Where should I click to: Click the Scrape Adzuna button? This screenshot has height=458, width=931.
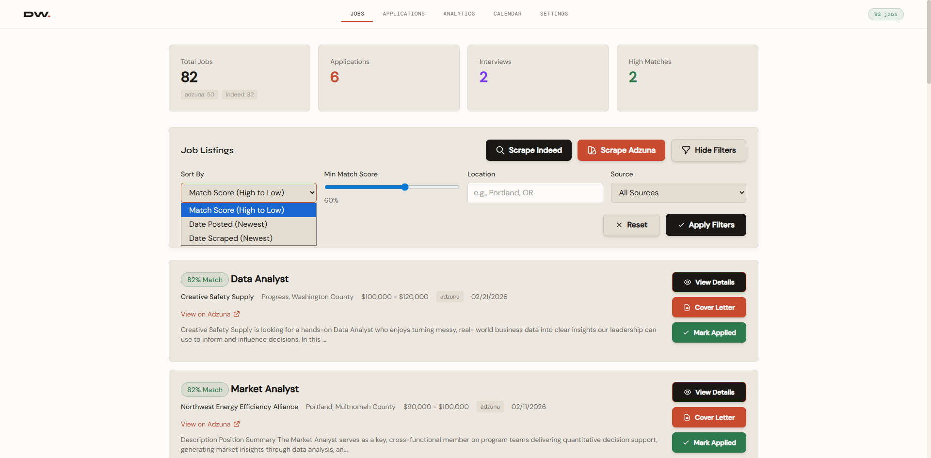click(621, 150)
